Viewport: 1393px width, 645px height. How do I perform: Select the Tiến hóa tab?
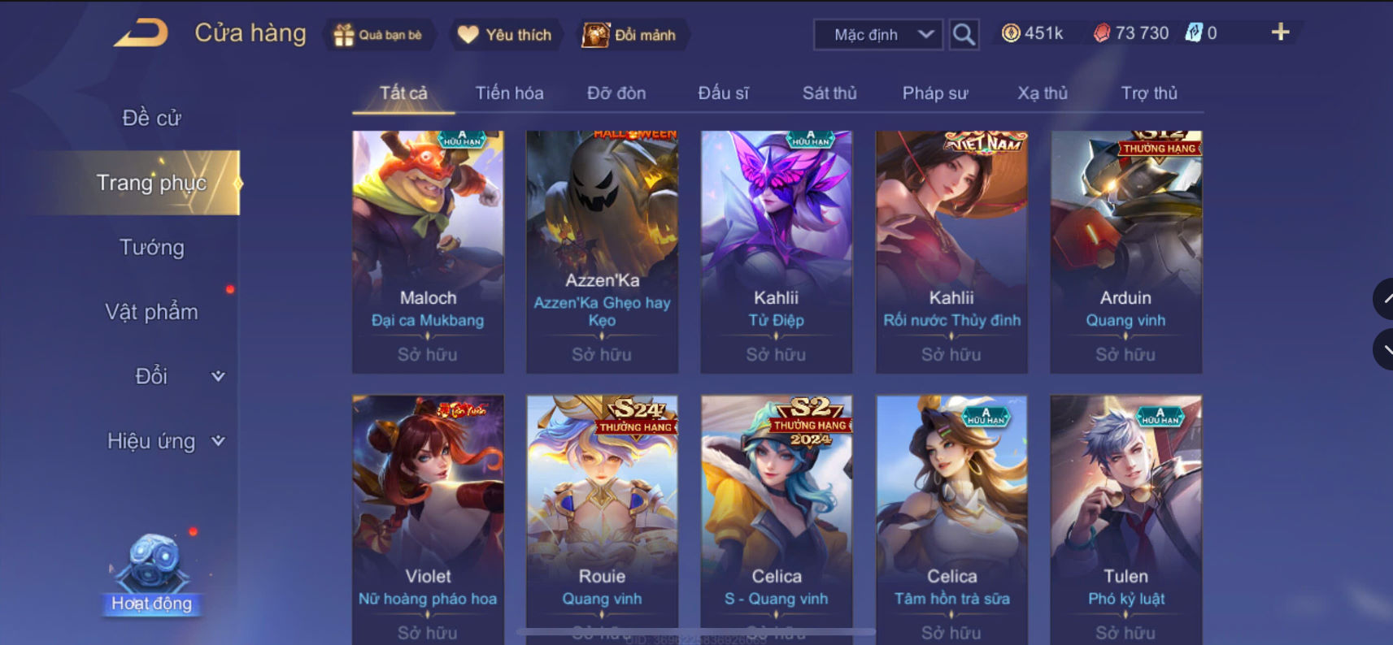coord(509,93)
